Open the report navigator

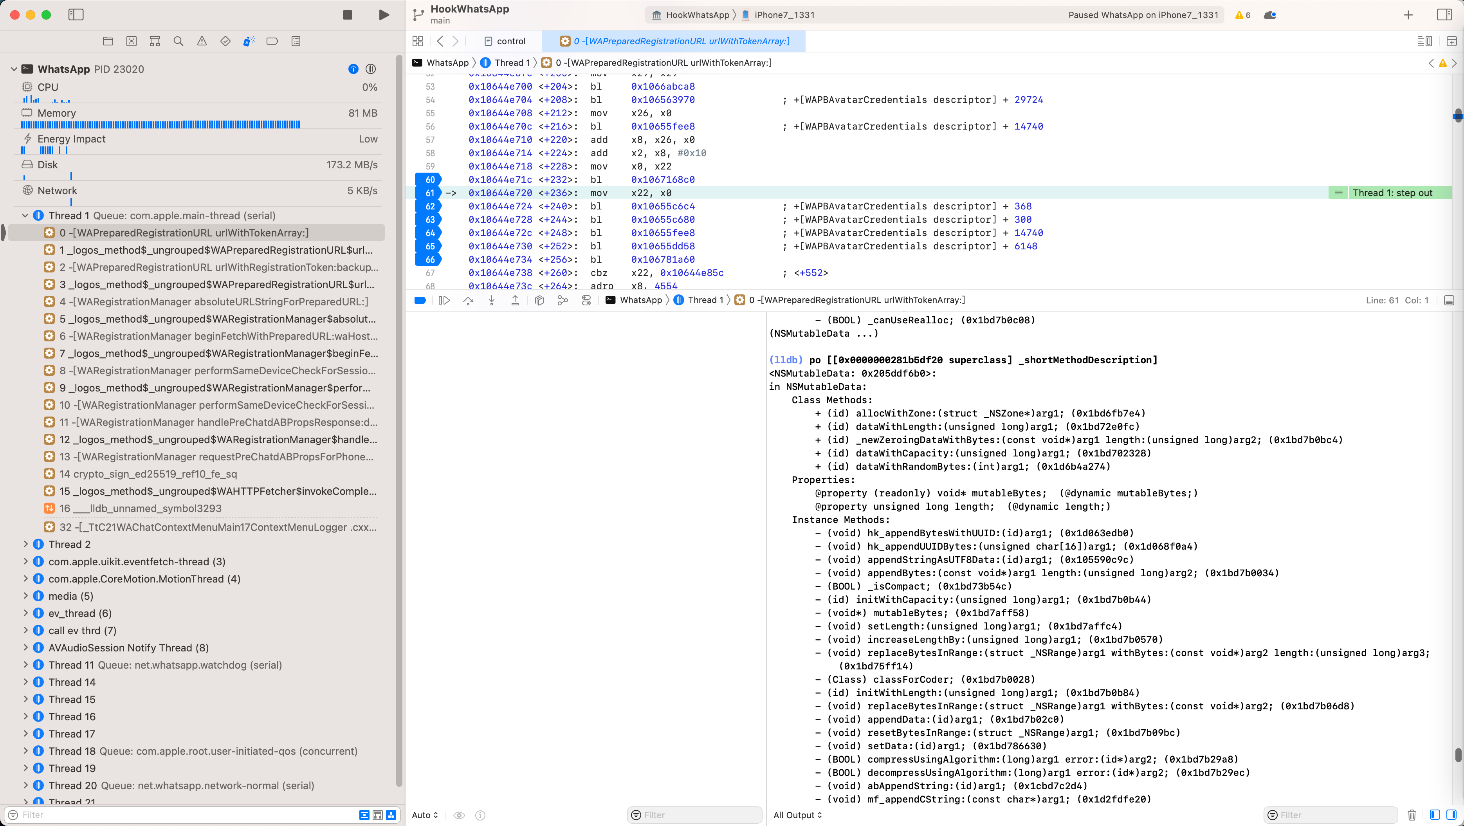coord(296,41)
